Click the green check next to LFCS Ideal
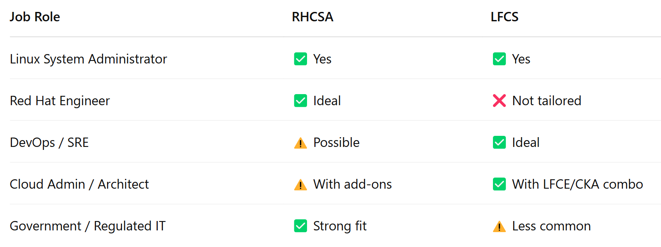Image resolution: width=661 pixels, height=247 pixels. [x=499, y=142]
